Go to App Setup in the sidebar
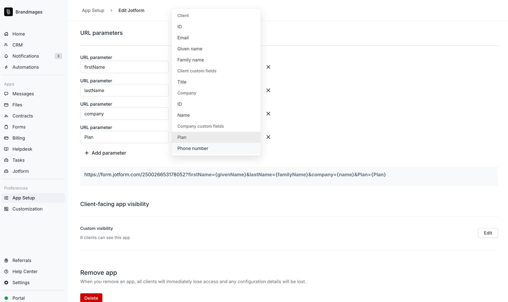The height and width of the screenshot is (302, 508). pos(23,198)
